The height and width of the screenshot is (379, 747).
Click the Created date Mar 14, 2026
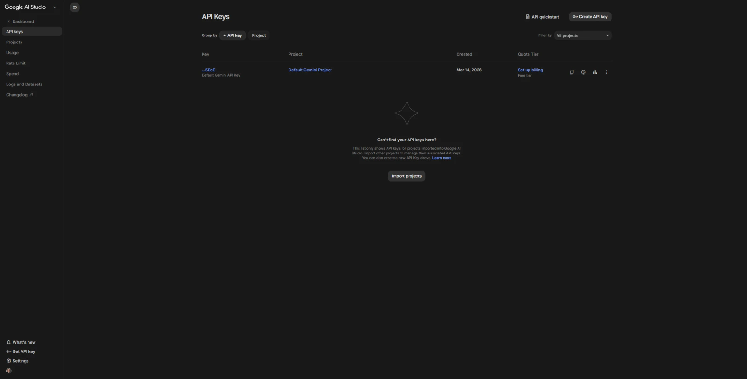click(469, 70)
